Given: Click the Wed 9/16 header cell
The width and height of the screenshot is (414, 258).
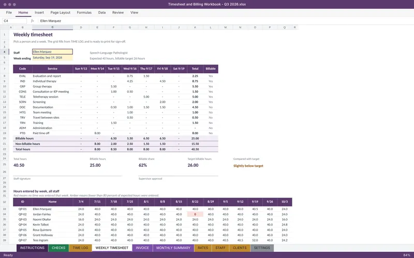Looking at the screenshot, I should 130,69.
